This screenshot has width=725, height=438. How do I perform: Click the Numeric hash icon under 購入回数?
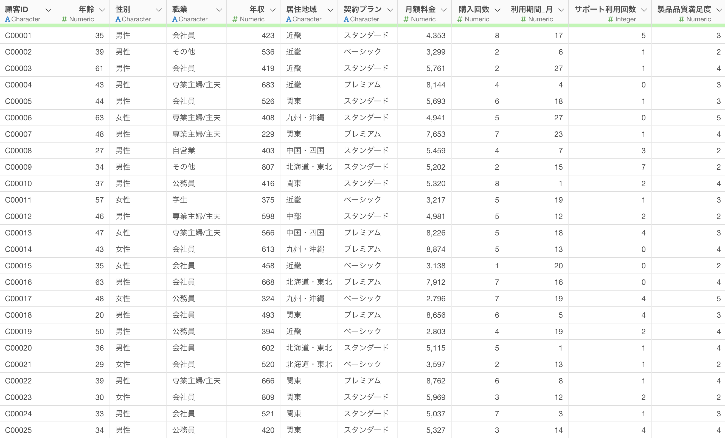[460, 19]
